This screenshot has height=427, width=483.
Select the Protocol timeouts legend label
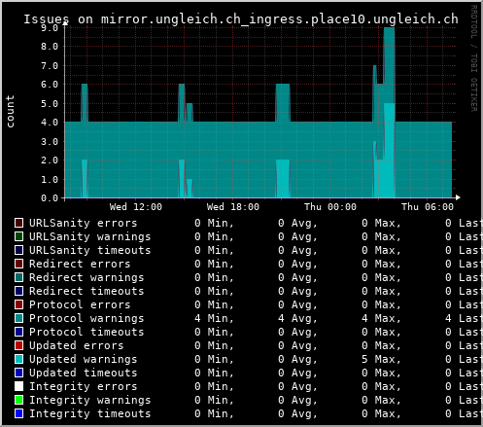[x=86, y=332]
